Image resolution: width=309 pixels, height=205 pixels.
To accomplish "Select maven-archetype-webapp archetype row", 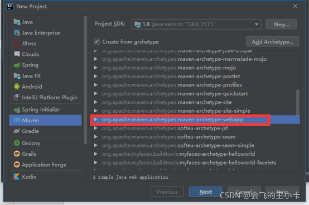I will 196,120.
